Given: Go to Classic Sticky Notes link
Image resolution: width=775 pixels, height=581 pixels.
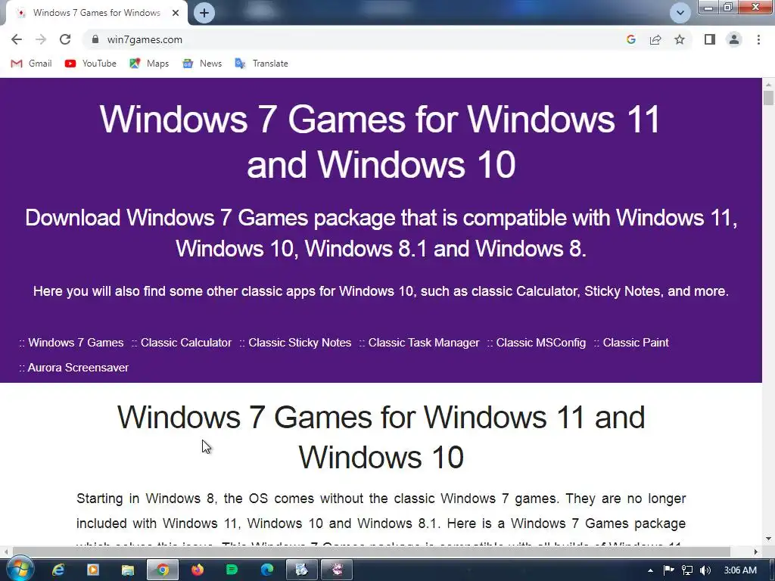Looking at the screenshot, I should (x=300, y=343).
